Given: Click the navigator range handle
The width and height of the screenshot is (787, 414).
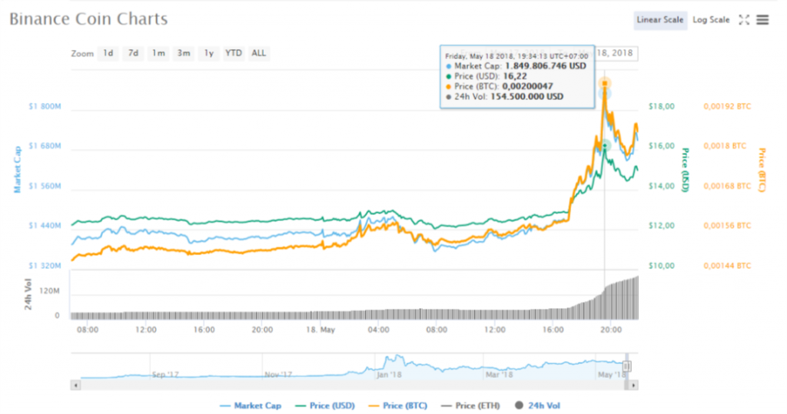Looking at the screenshot, I should (626, 366).
